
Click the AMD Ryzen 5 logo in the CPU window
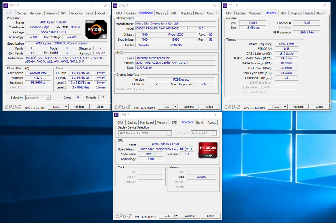pos(96,29)
